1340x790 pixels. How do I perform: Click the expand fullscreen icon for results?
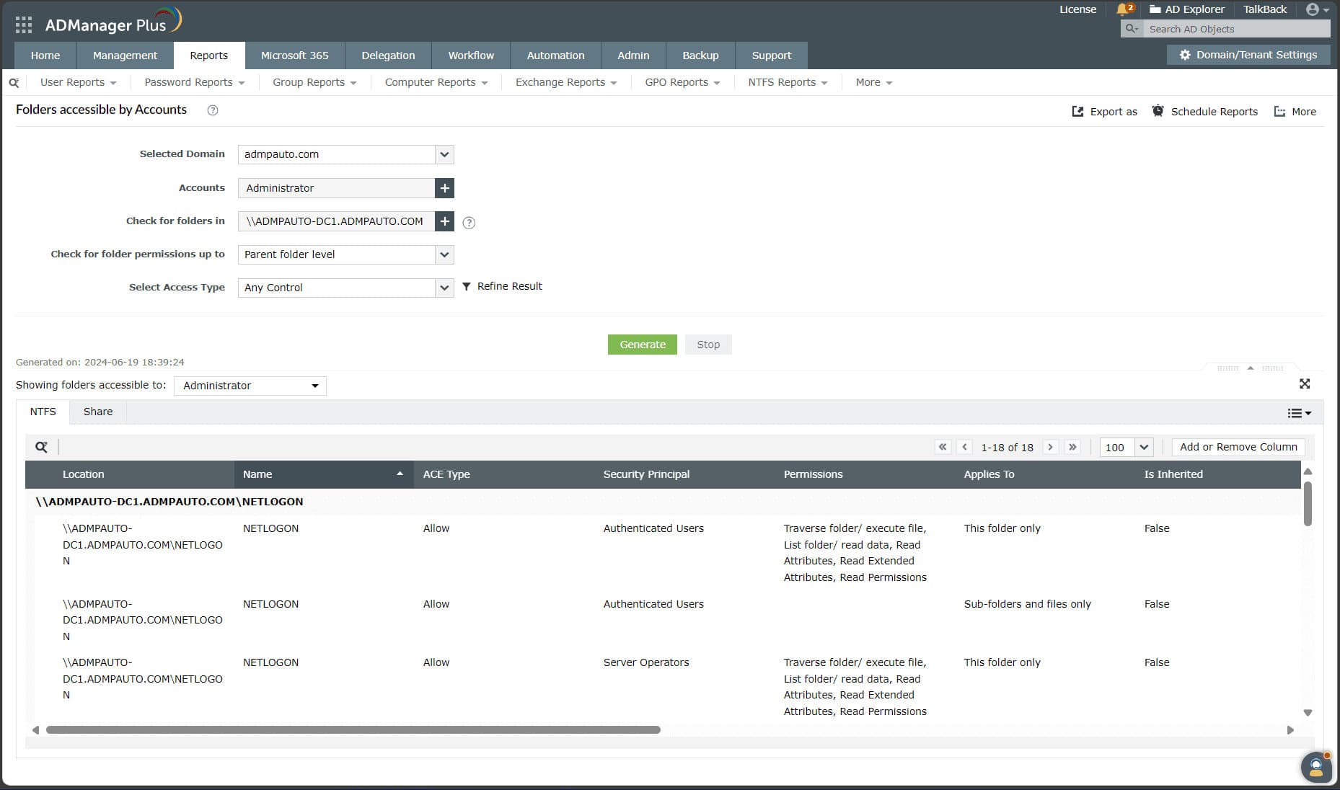point(1305,384)
